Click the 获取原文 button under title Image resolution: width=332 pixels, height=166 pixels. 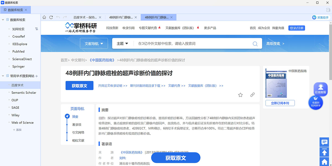tap(79, 86)
